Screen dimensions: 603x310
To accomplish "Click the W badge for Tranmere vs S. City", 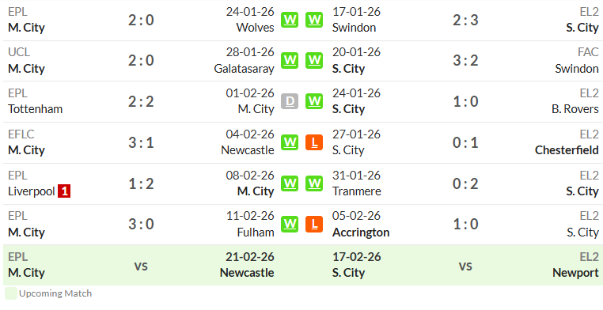I will click(x=314, y=183).
